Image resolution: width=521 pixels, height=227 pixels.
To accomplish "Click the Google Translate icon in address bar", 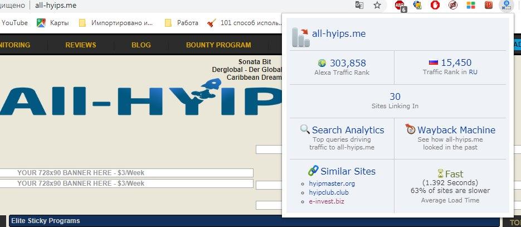I will [359, 6].
